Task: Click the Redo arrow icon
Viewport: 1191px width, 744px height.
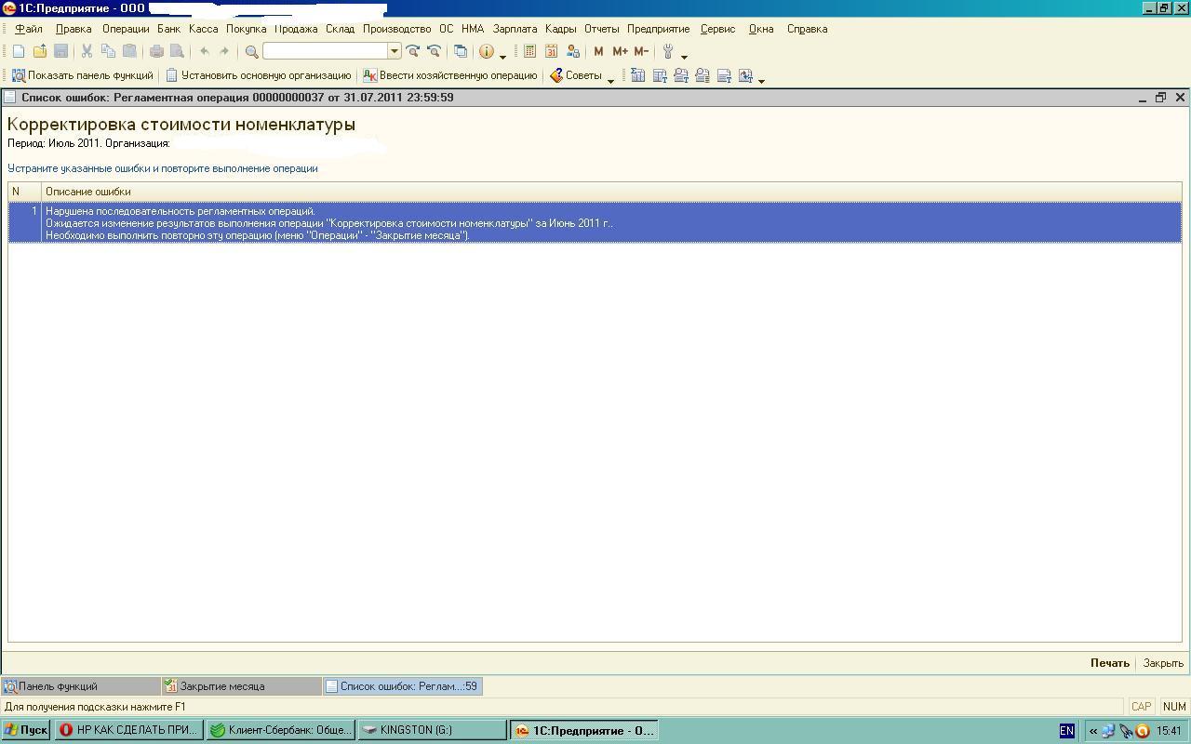Action: coord(224,51)
